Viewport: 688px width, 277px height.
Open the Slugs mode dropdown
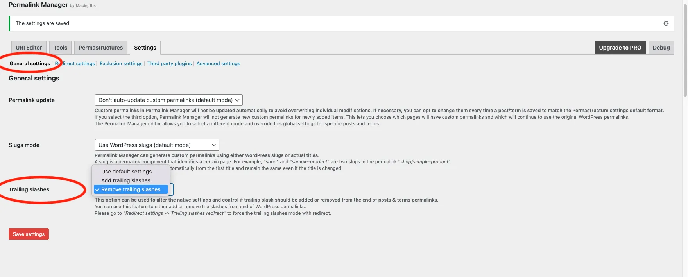coord(157,145)
